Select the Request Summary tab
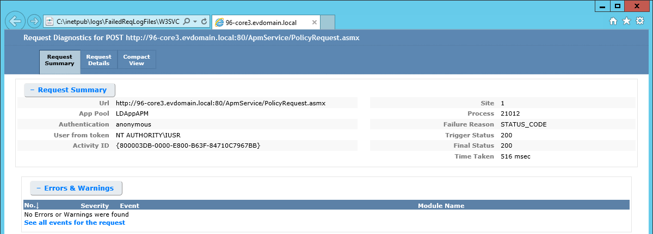The width and height of the screenshot is (653, 234). pos(60,60)
